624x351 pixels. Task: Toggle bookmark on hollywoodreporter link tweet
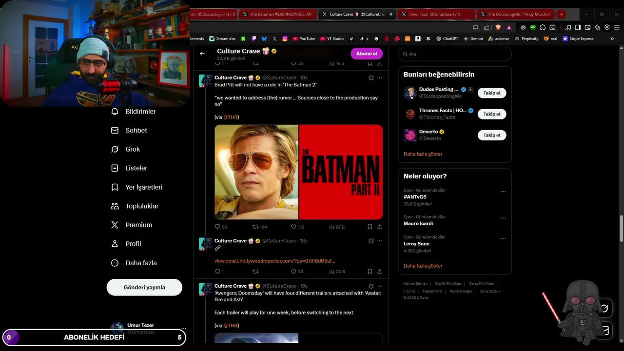coord(370,272)
